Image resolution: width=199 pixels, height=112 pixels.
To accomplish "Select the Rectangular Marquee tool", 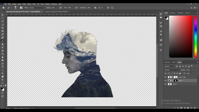I will (2, 18).
